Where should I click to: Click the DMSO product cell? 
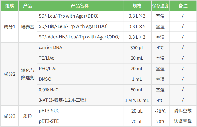[x=45, y=79]
